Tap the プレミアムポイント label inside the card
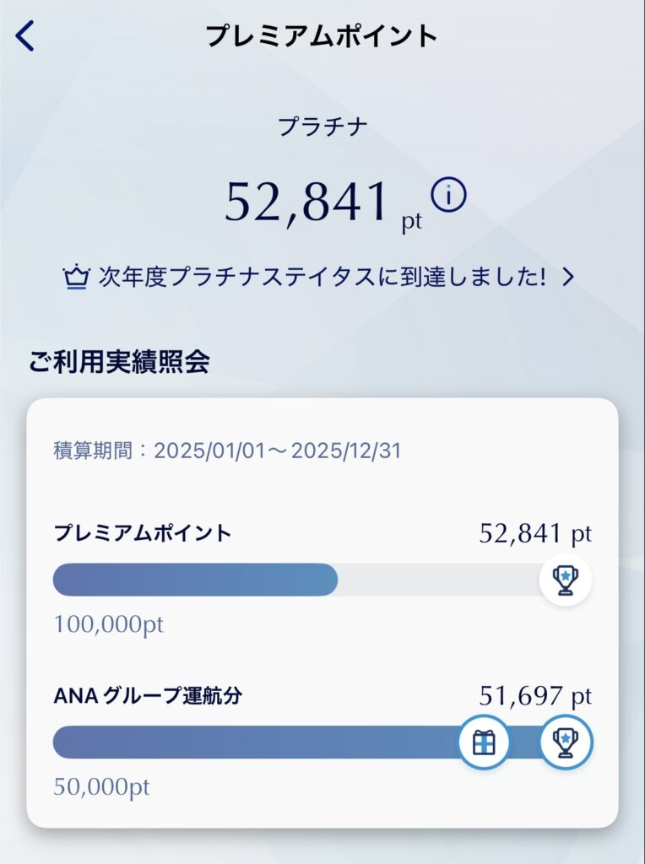Viewport: 645px width, 864px height. click(142, 533)
